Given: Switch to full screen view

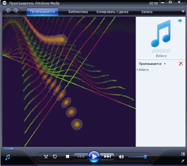Looking at the screenshot, I should pos(183,154).
